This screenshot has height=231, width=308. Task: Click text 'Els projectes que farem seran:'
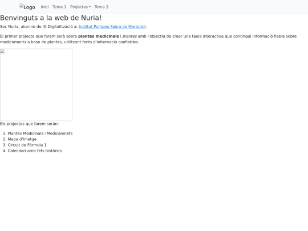tap(29, 124)
